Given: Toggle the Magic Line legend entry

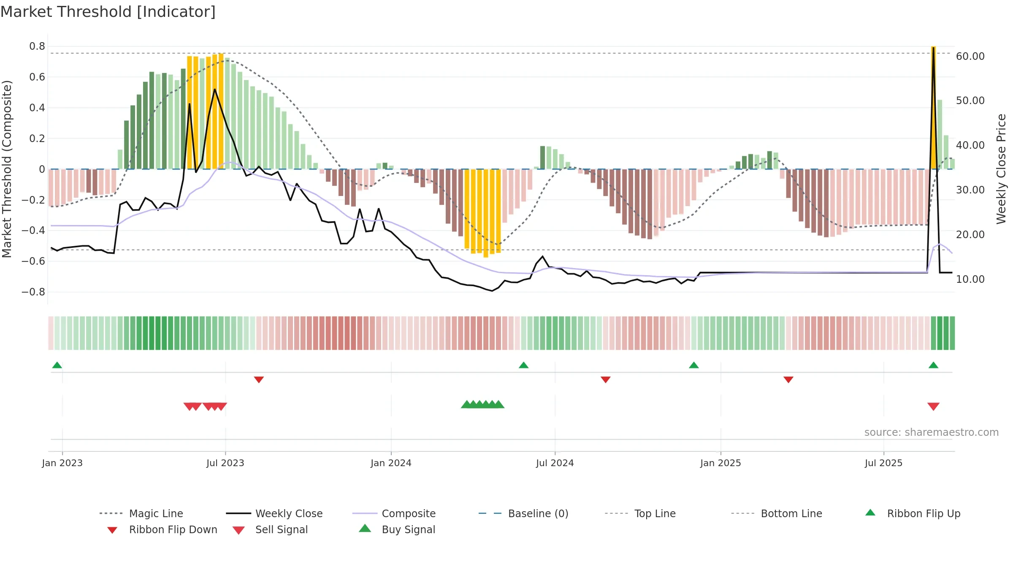Looking at the screenshot, I should pyautogui.click(x=141, y=513).
